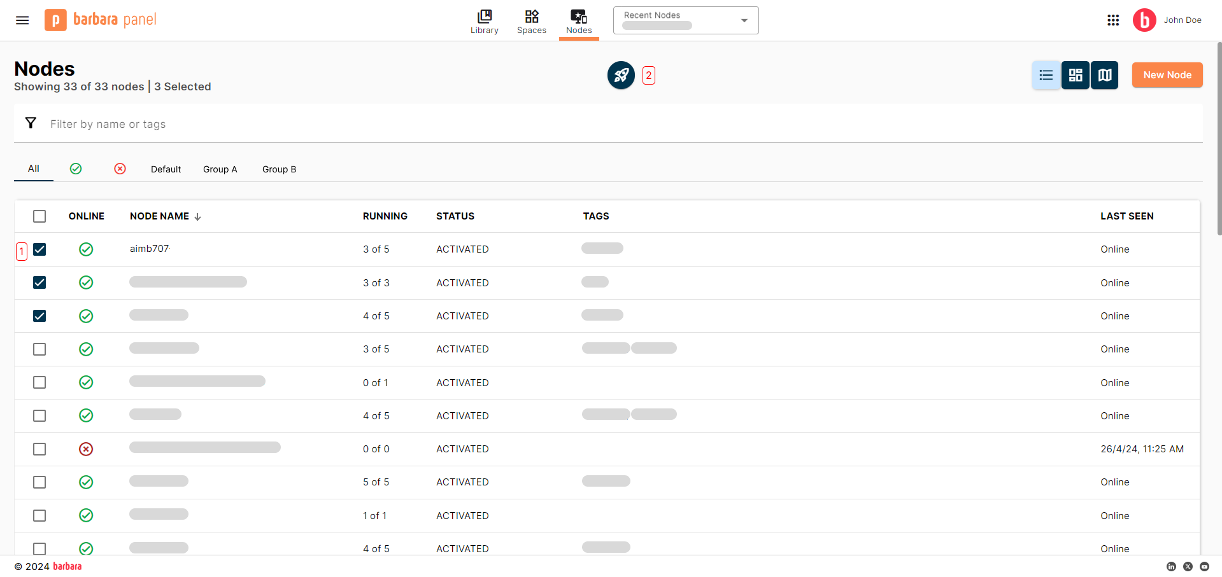The height and width of the screenshot is (577, 1222).
Task: Select the Default group tab
Action: click(166, 169)
